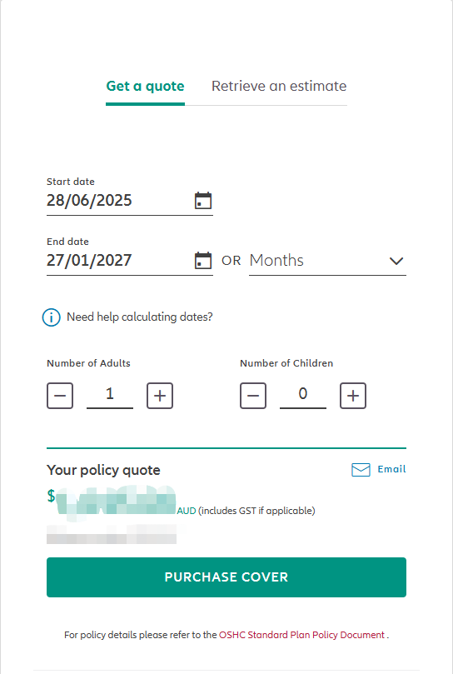Switch to the Get a quote tab
Image resolution: width=453 pixels, height=674 pixels.
pos(145,87)
